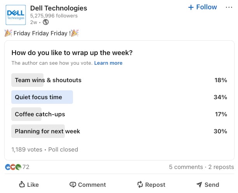Select the Team wins & shoutouts option

pos(48,80)
